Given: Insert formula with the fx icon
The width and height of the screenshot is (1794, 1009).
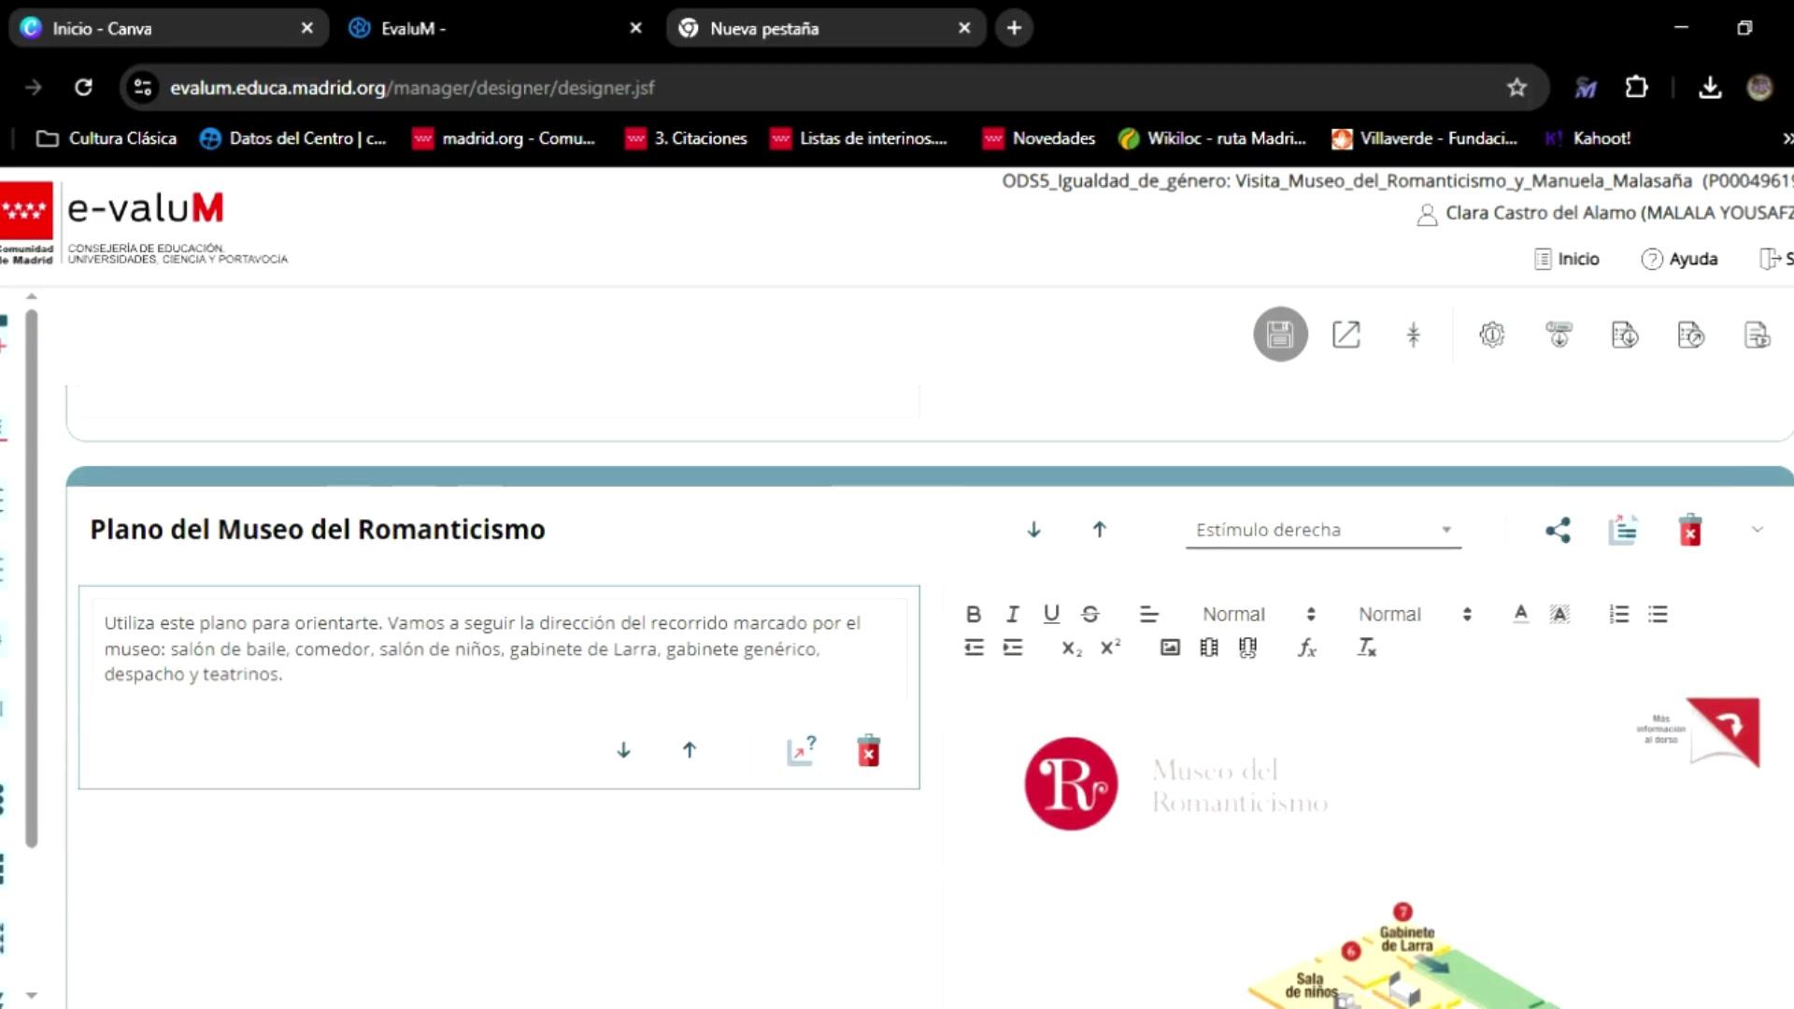Looking at the screenshot, I should point(1306,647).
